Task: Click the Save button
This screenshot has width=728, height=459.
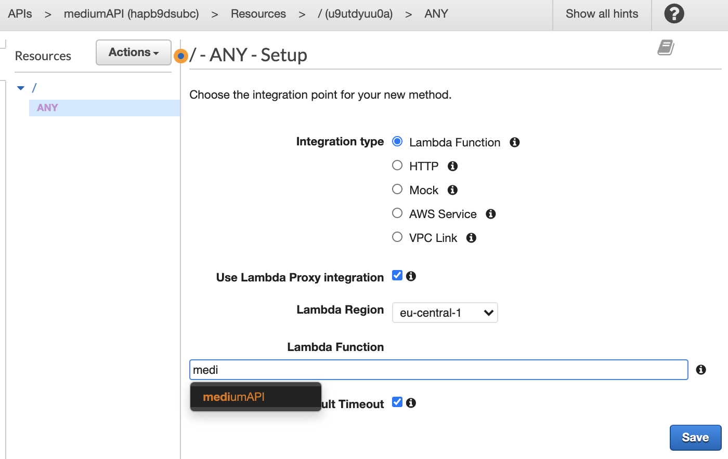Action: [695, 437]
